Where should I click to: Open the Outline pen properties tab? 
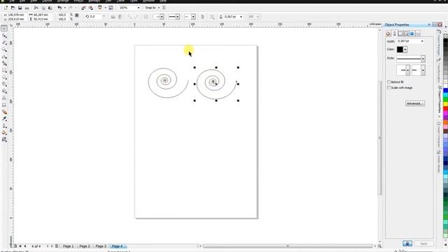coord(395,34)
